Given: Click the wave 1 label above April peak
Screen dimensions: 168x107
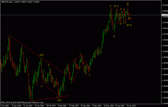Looking at the screenshot, I should coord(80,54).
